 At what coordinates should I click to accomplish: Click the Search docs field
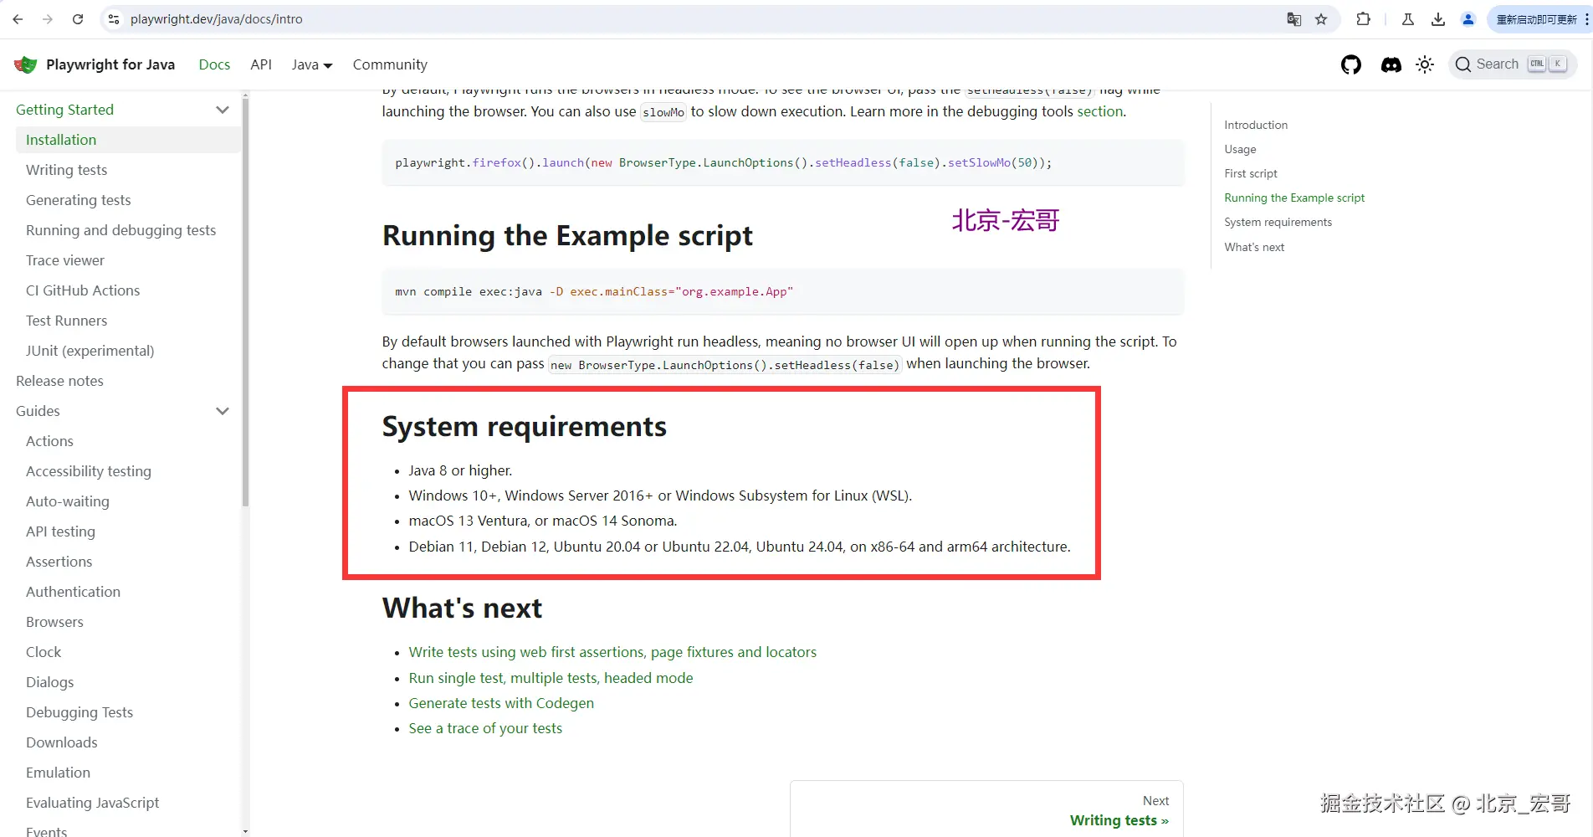pos(1513,64)
